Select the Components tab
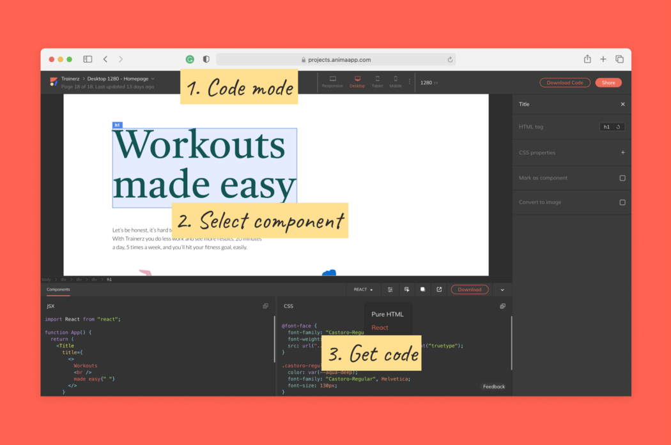Image resolution: width=671 pixels, height=445 pixels. coord(58,289)
